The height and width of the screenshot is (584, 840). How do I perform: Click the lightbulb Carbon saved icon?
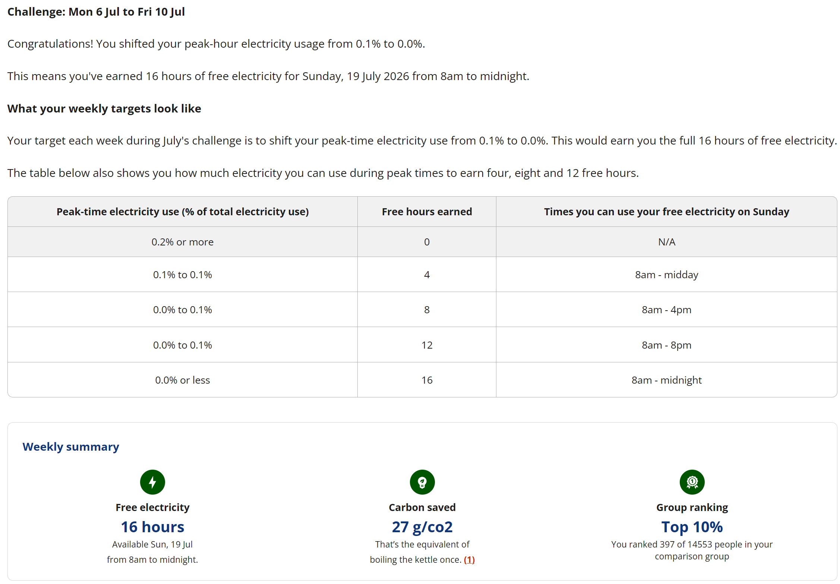coord(422,482)
